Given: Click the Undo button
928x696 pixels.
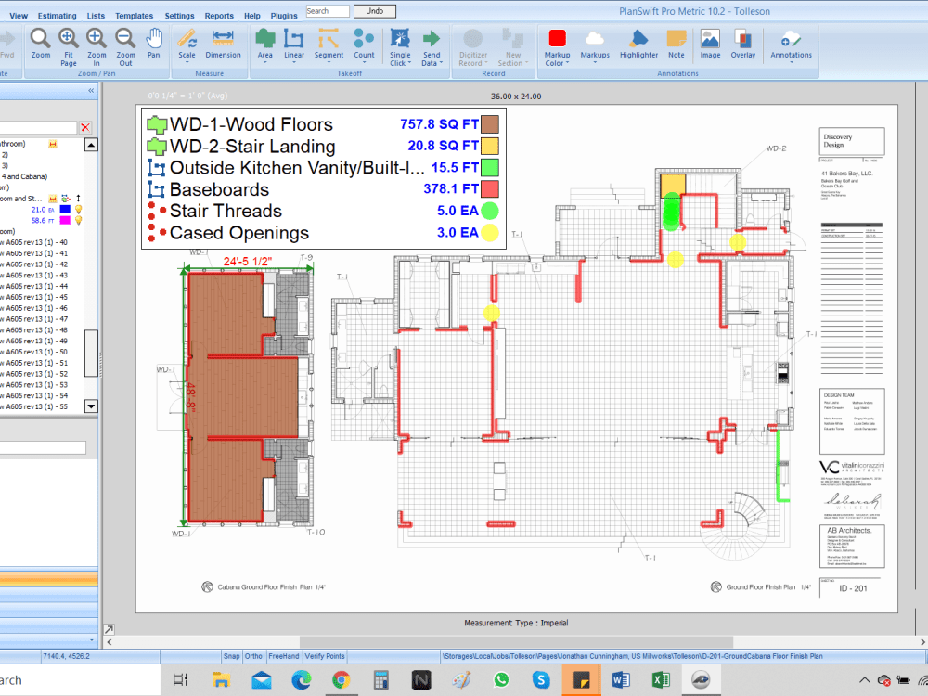Looking at the screenshot, I should (x=374, y=10).
